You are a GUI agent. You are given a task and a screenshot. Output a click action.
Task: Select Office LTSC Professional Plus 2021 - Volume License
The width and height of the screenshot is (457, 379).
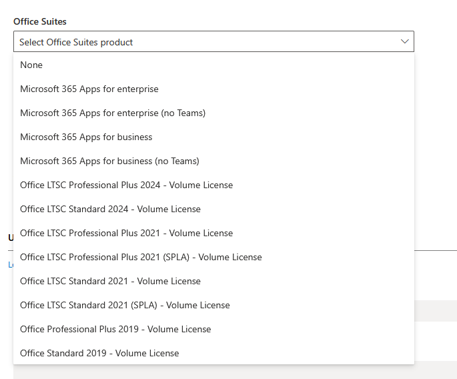click(x=126, y=233)
